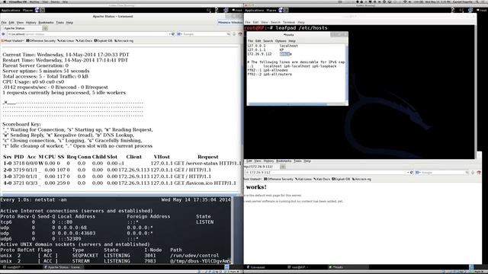The height and width of the screenshot is (274, 488).
Task: Click leafpad vertical scrollbar
Action: (347, 73)
